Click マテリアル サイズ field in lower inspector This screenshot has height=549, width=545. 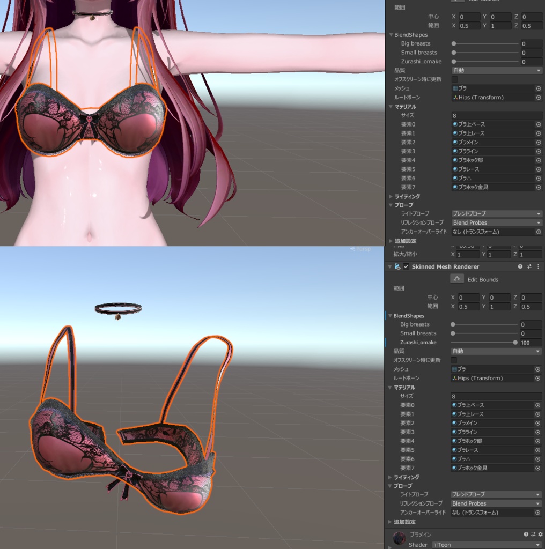(496, 396)
